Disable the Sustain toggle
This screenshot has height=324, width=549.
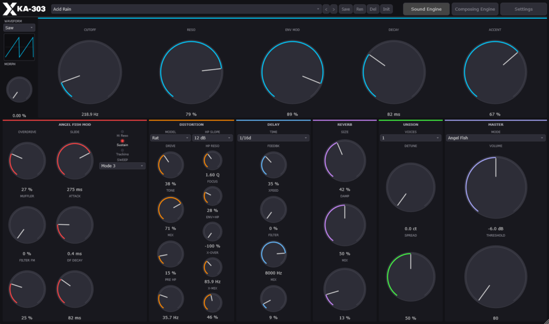[122, 141]
